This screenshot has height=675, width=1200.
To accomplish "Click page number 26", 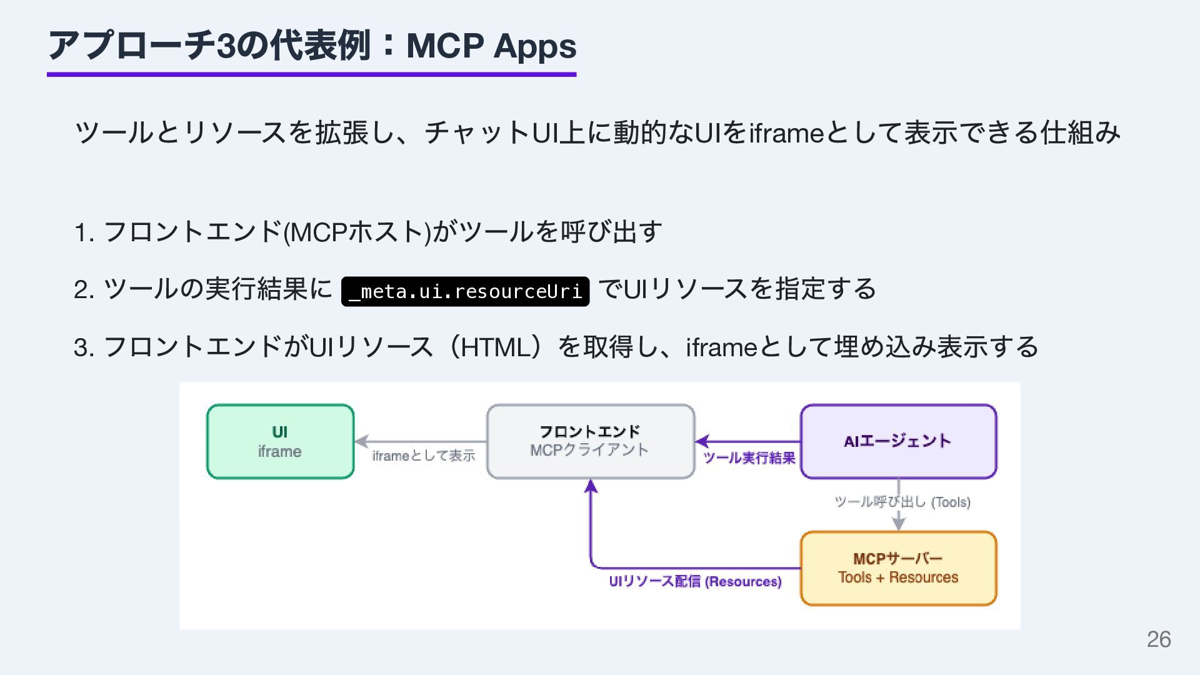I will tap(1158, 639).
